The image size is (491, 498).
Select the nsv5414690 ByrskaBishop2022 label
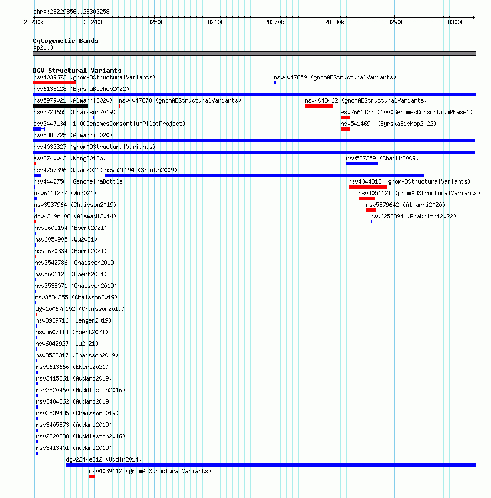click(388, 124)
